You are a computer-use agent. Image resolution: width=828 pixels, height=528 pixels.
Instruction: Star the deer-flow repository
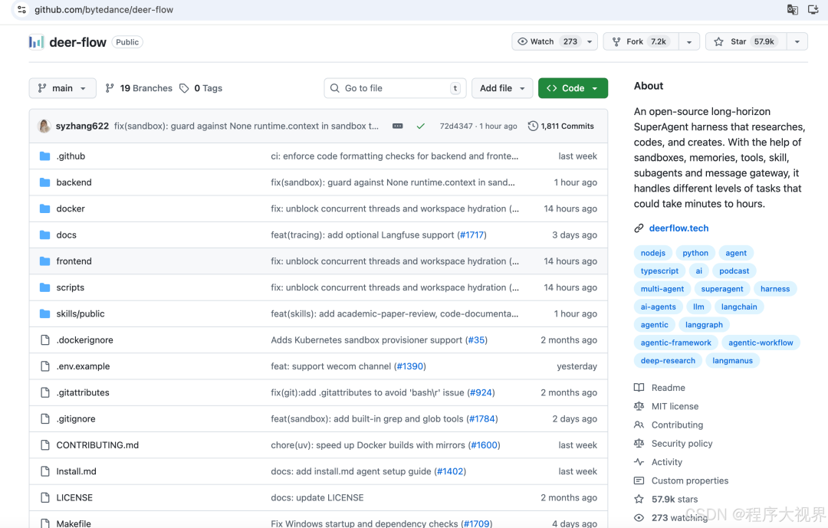744,42
